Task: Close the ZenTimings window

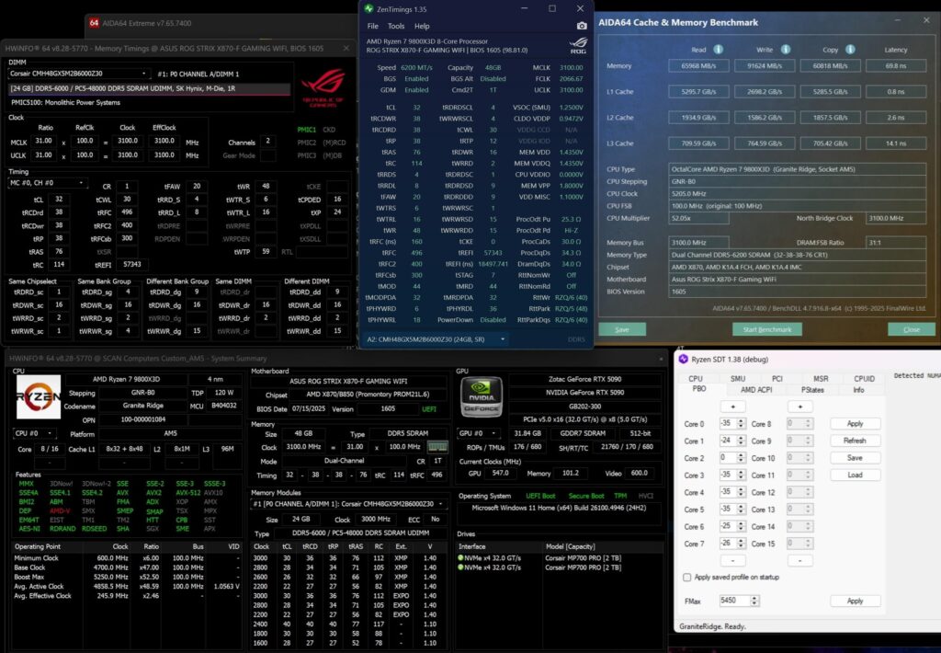Action: pyautogui.click(x=580, y=8)
